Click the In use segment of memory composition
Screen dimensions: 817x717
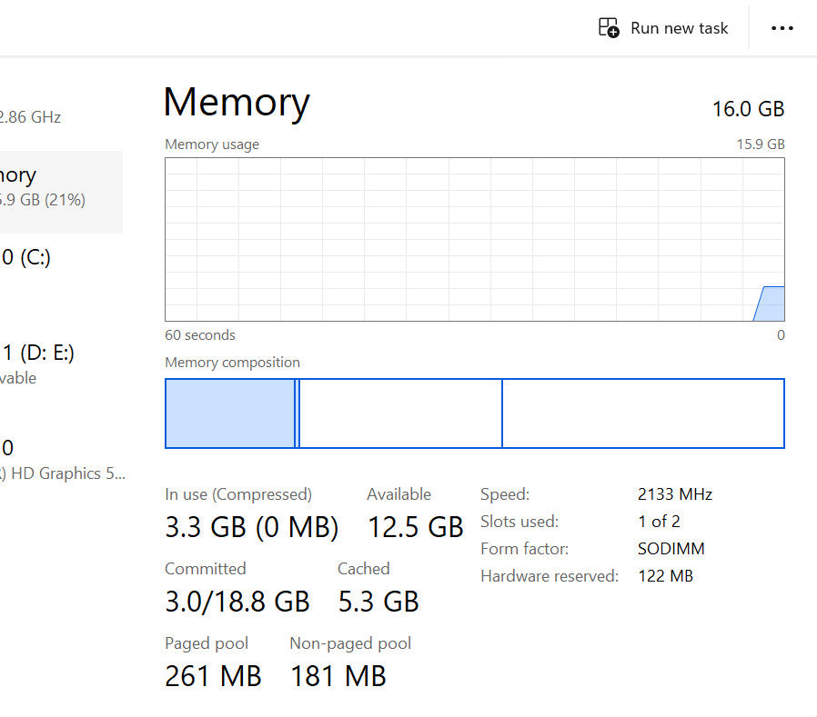(229, 413)
